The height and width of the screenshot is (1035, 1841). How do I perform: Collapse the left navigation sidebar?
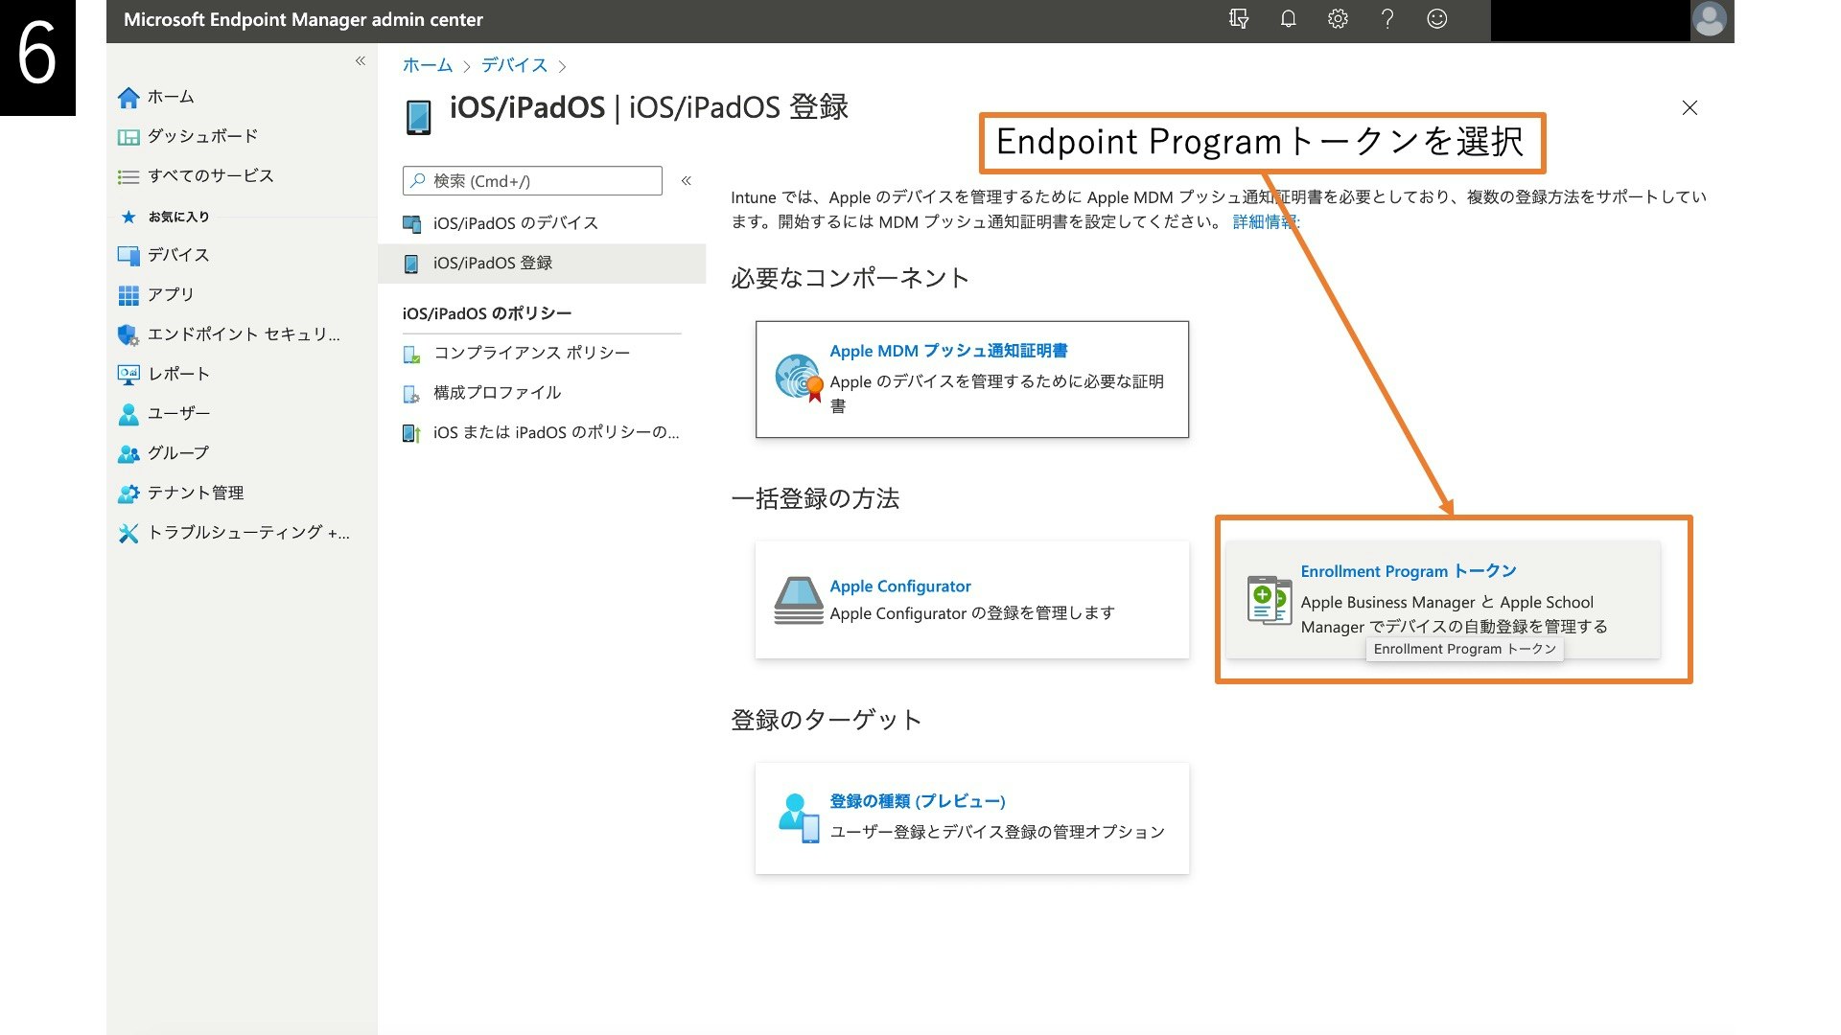click(361, 61)
